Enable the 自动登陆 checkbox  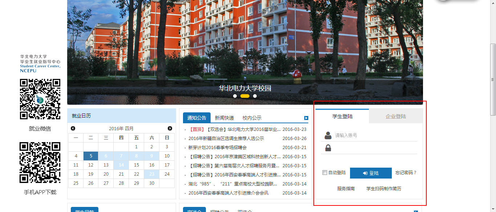click(325, 173)
